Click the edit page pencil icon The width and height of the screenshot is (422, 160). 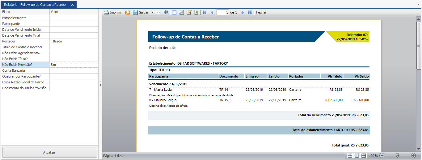(189, 13)
